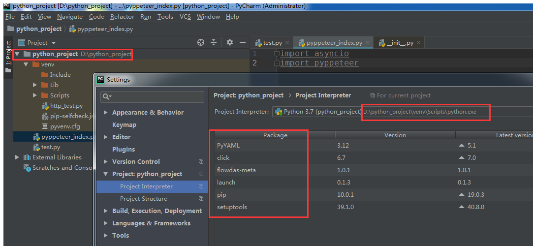Click copy icon beside Version Control setting
This screenshot has width=533, height=246.
click(201, 162)
